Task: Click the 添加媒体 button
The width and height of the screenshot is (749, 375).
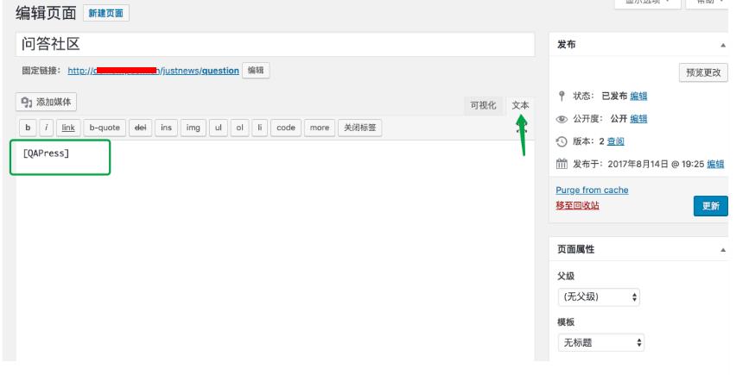Action: (x=47, y=102)
